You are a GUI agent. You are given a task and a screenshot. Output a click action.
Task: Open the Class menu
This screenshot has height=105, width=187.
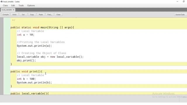coord(5,6)
